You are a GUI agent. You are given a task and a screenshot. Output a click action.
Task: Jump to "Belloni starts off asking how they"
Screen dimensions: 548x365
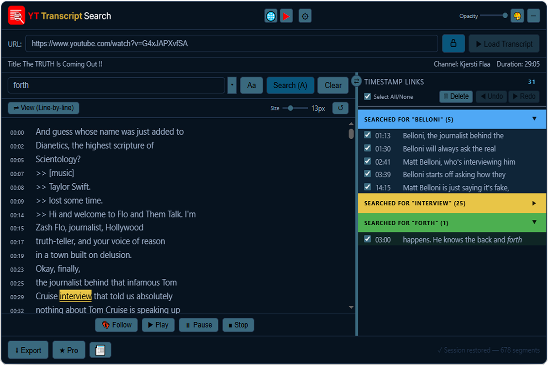(x=454, y=174)
